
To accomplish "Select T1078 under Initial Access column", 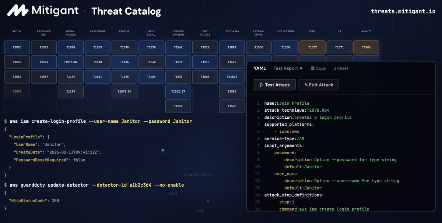I will [x=71, y=47].
